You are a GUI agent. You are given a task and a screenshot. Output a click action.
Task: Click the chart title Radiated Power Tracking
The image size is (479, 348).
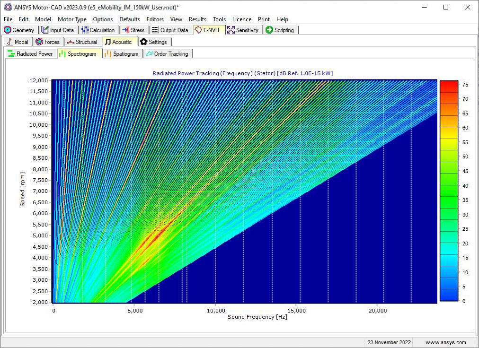(242, 73)
